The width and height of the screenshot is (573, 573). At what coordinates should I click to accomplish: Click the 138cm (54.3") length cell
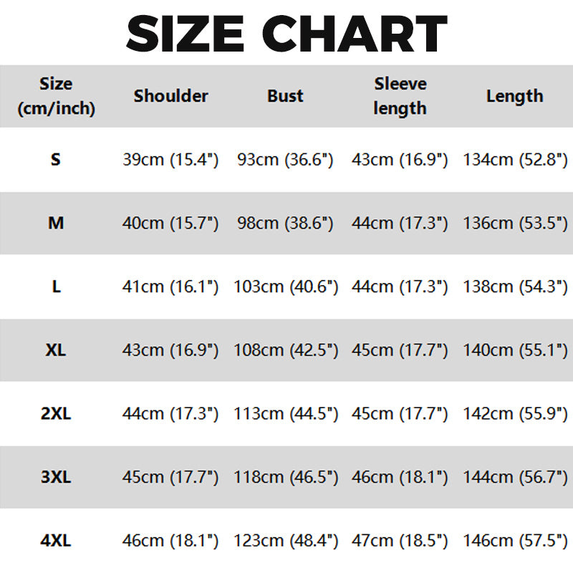(x=516, y=286)
